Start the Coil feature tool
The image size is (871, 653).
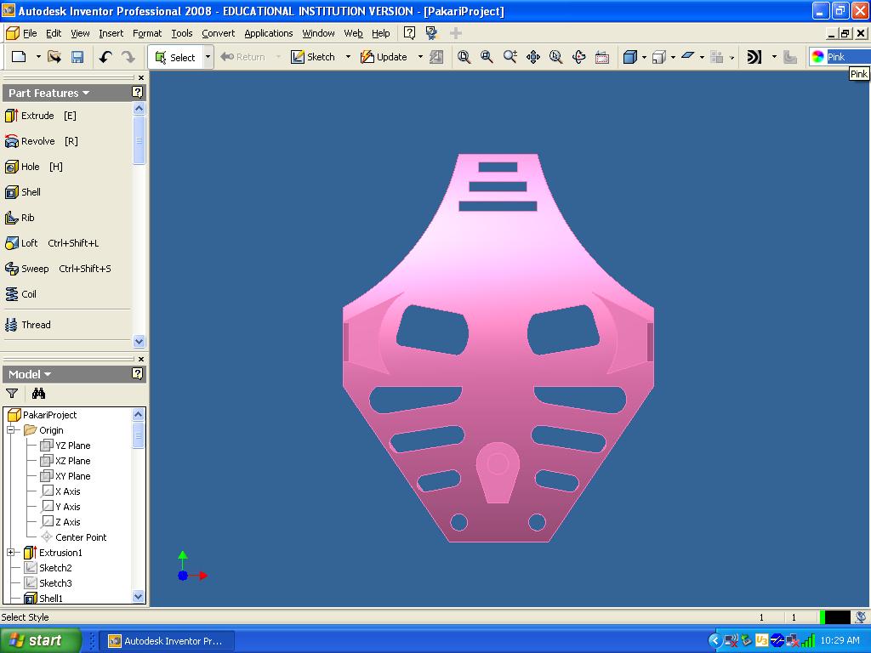tap(28, 294)
